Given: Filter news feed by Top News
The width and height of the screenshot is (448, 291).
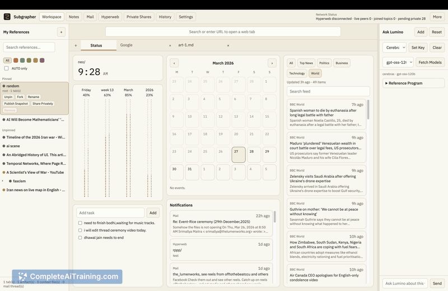Looking at the screenshot, I should 306,63.
